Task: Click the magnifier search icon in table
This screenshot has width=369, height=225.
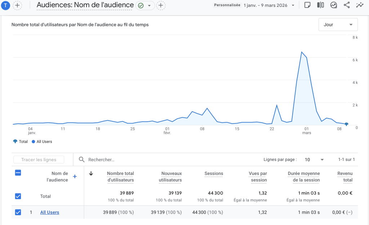Action: [x=82, y=159]
